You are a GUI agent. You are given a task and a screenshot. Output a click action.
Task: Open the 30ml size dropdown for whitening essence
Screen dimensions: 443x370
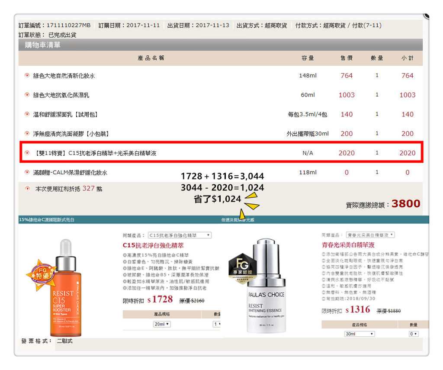tap(360, 334)
